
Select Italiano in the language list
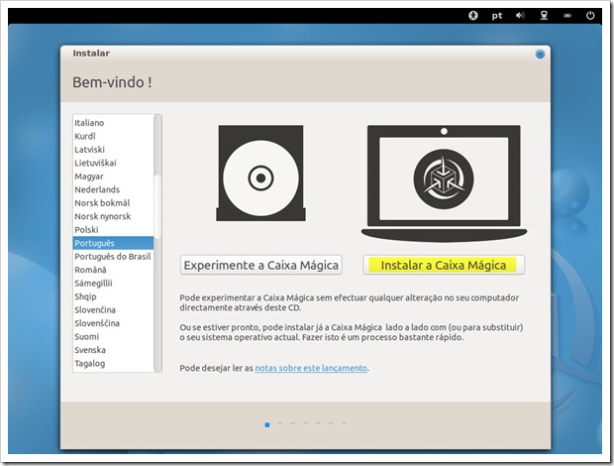[x=113, y=123]
